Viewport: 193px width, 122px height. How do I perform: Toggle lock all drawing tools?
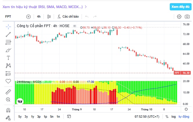(8, 118)
